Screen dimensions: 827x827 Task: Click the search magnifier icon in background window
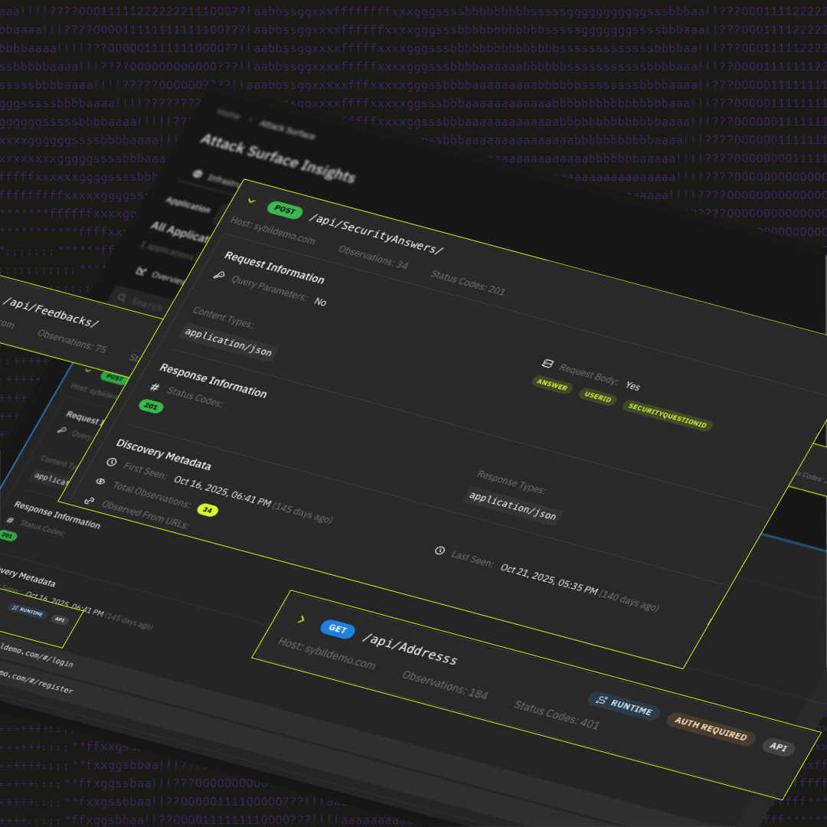click(x=122, y=298)
